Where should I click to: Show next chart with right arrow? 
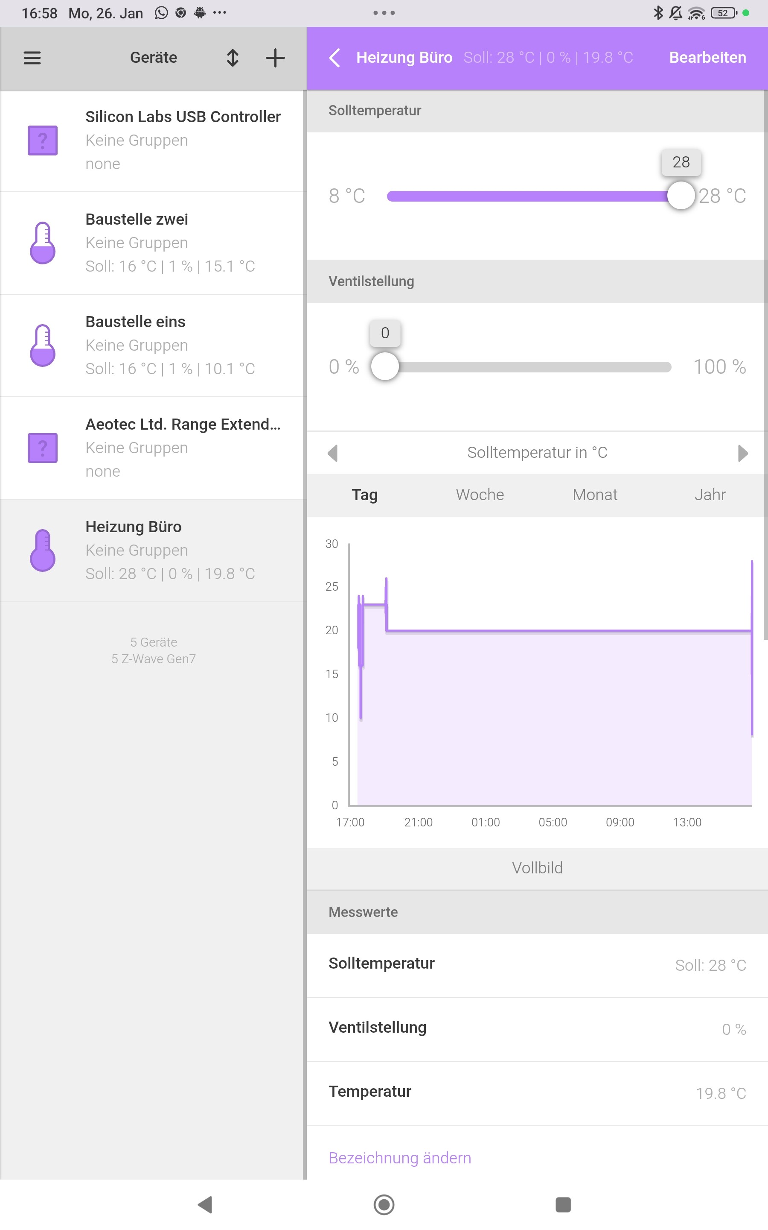(742, 453)
